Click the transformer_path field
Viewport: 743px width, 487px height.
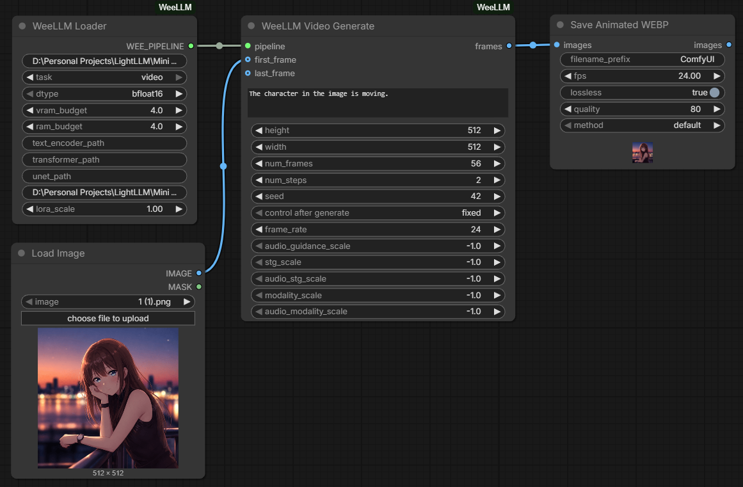pyautogui.click(x=104, y=159)
